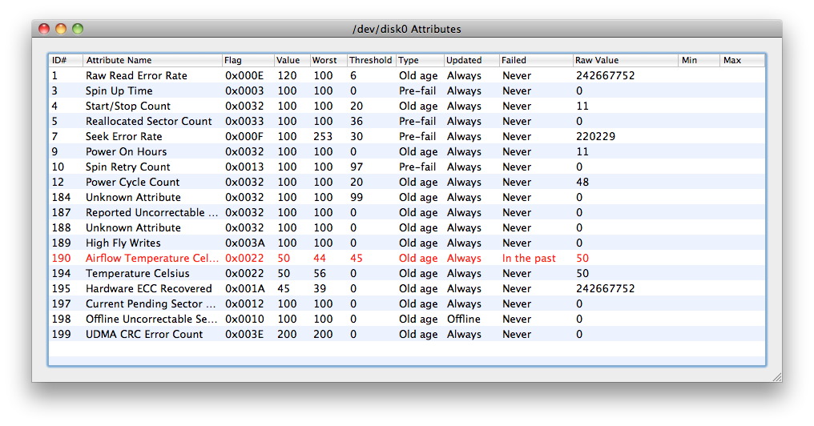Select the Seek Error Rate row
The image size is (814, 426).
click(407, 136)
